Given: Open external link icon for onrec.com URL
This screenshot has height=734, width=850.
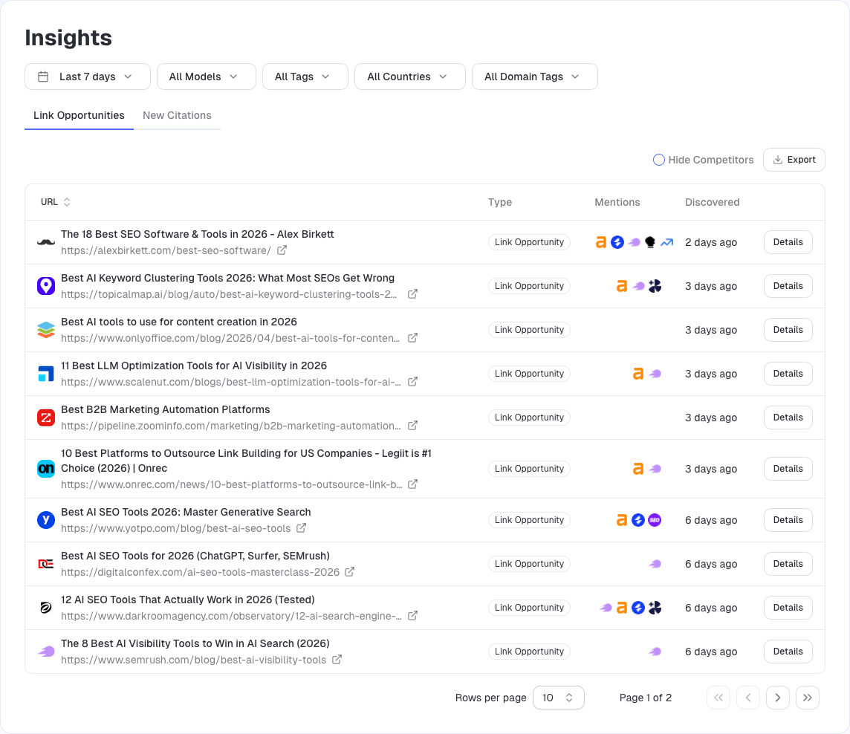Looking at the screenshot, I should pyautogui.click(x=412, y=484).
